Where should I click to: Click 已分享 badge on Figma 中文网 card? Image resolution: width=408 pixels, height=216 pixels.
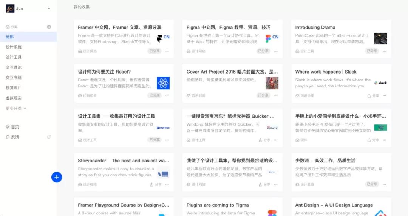(263, 51)
